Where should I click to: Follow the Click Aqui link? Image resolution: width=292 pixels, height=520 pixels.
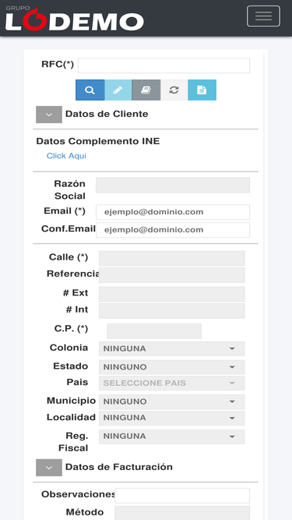[66, 156]
